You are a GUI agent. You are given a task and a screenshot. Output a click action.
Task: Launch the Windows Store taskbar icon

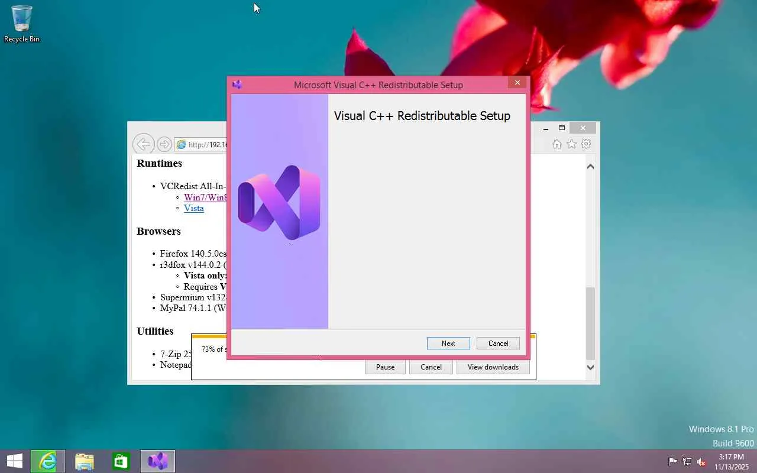[121, 461]
